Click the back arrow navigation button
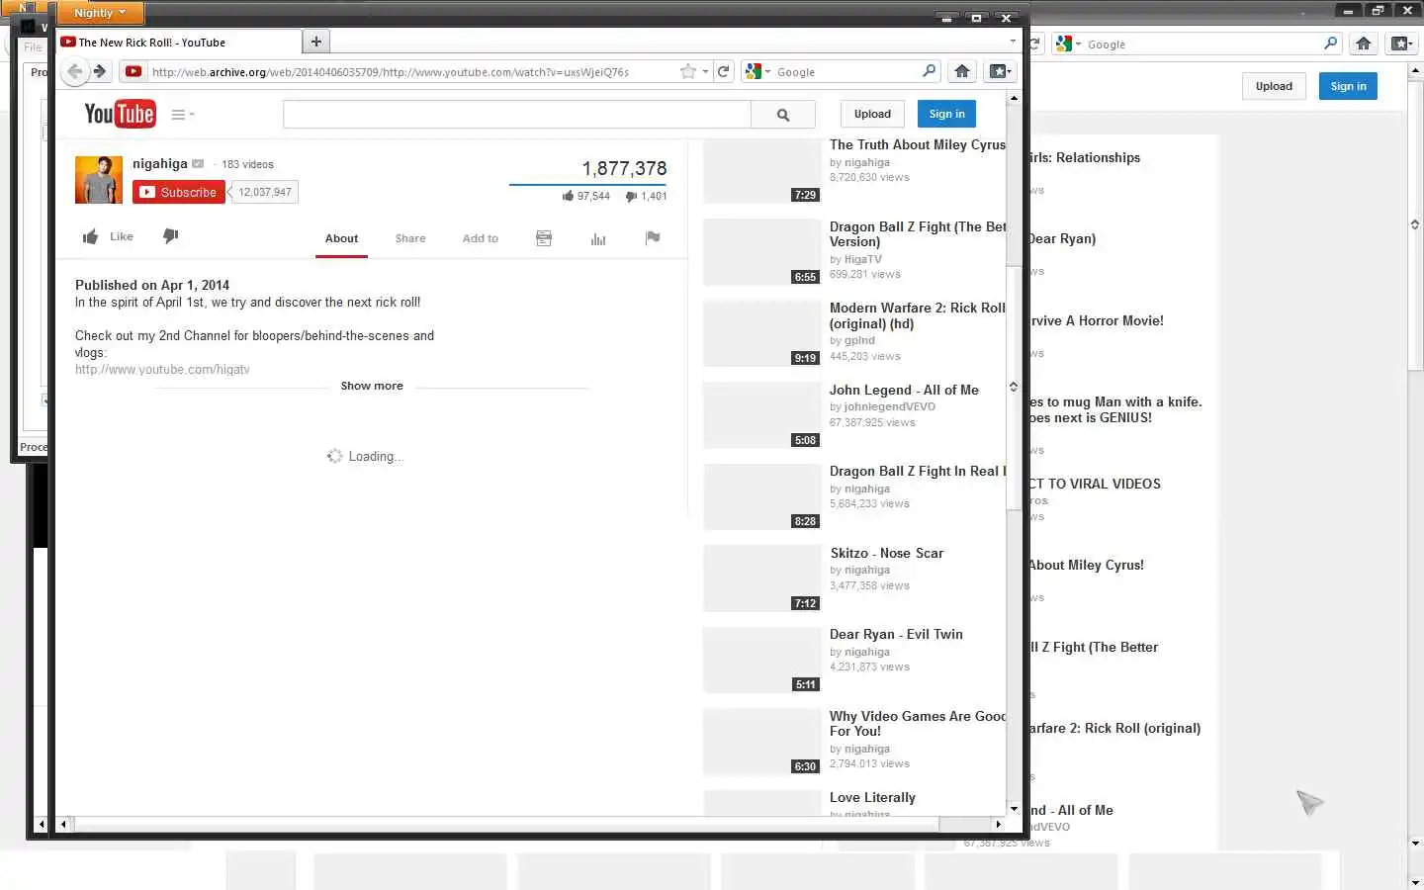This screenshot has width=1424, height=890. 74,71
